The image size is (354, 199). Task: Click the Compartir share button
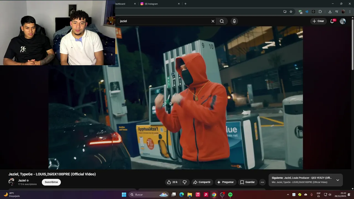tap(202, 182)
